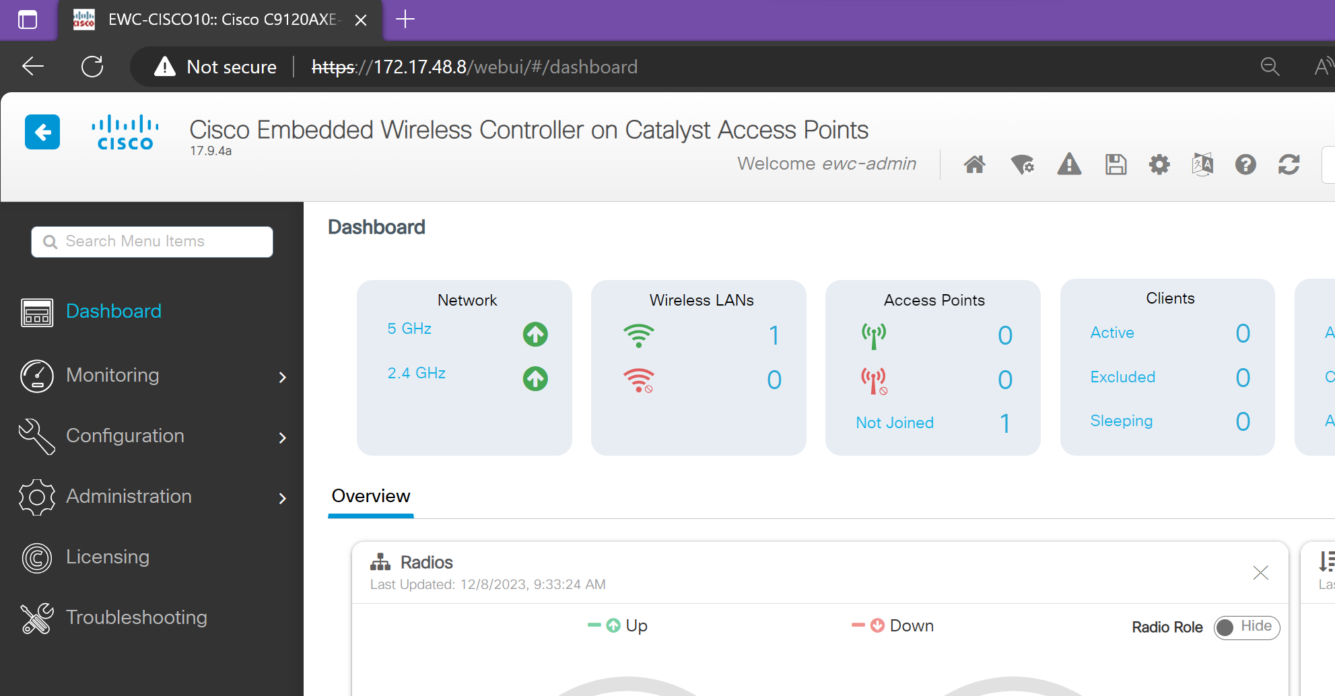
Task: Close the EWC-CISCO10 browser tab
Action: coord(361,20)
